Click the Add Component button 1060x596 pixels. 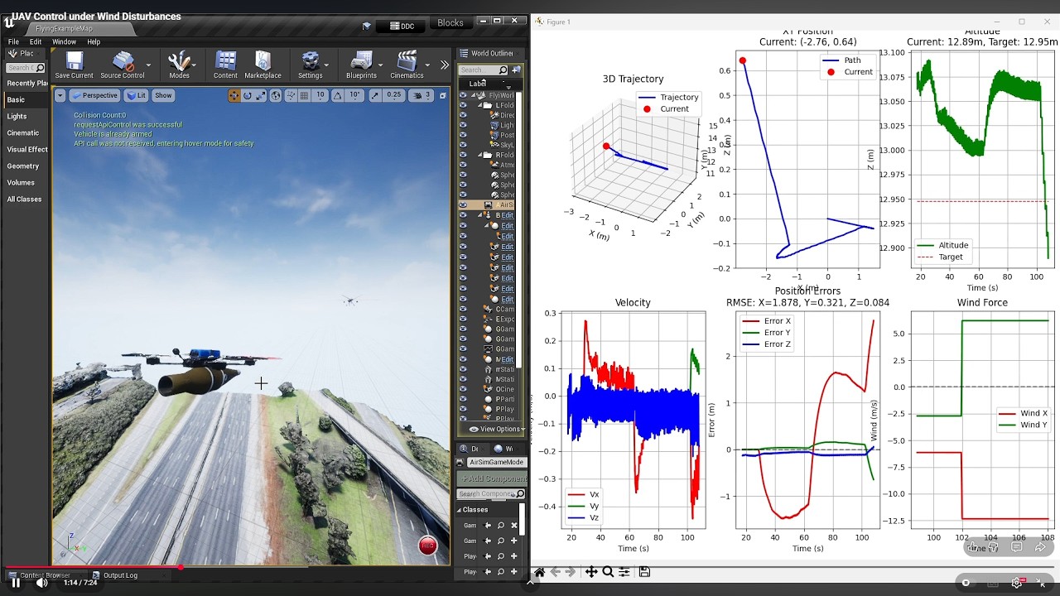pyautogui.click(x=492, y=478)
